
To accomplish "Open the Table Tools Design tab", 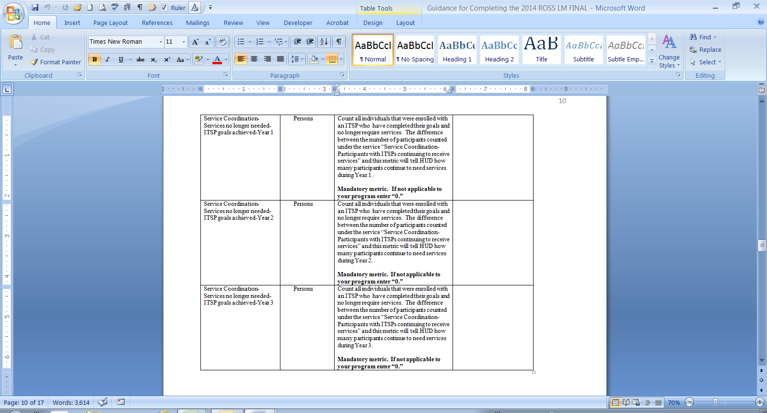I will 372,23.
